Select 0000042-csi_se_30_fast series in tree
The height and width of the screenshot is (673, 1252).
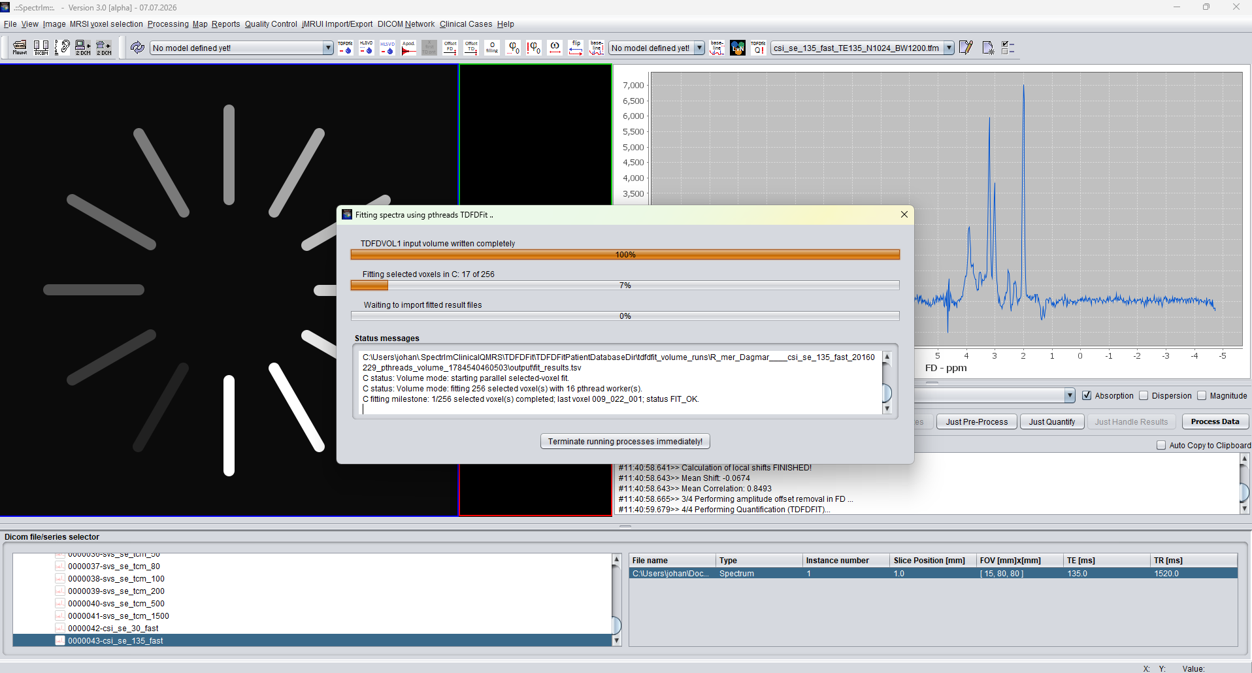(112, 629)
